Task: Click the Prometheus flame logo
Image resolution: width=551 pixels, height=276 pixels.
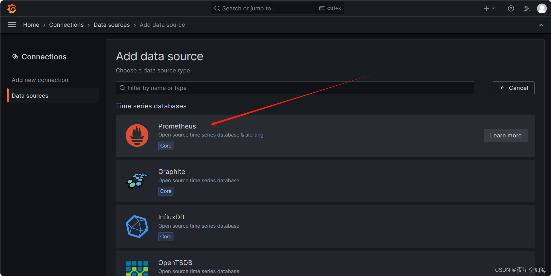Action: 137,136
